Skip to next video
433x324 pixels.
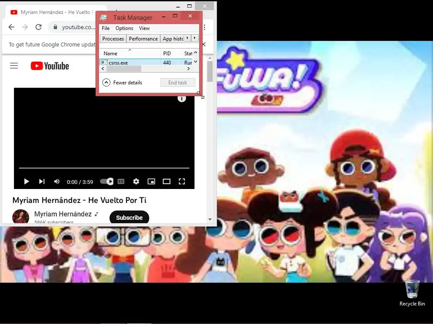(x=42, y=181)
